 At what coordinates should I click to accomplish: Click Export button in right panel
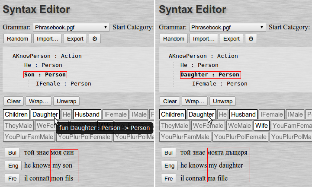(x=232, y=38)
